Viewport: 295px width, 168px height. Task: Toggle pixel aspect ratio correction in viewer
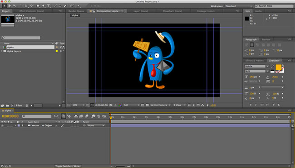[189, 105]
